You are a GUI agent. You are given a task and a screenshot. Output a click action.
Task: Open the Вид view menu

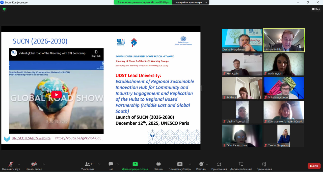point(316,9)
